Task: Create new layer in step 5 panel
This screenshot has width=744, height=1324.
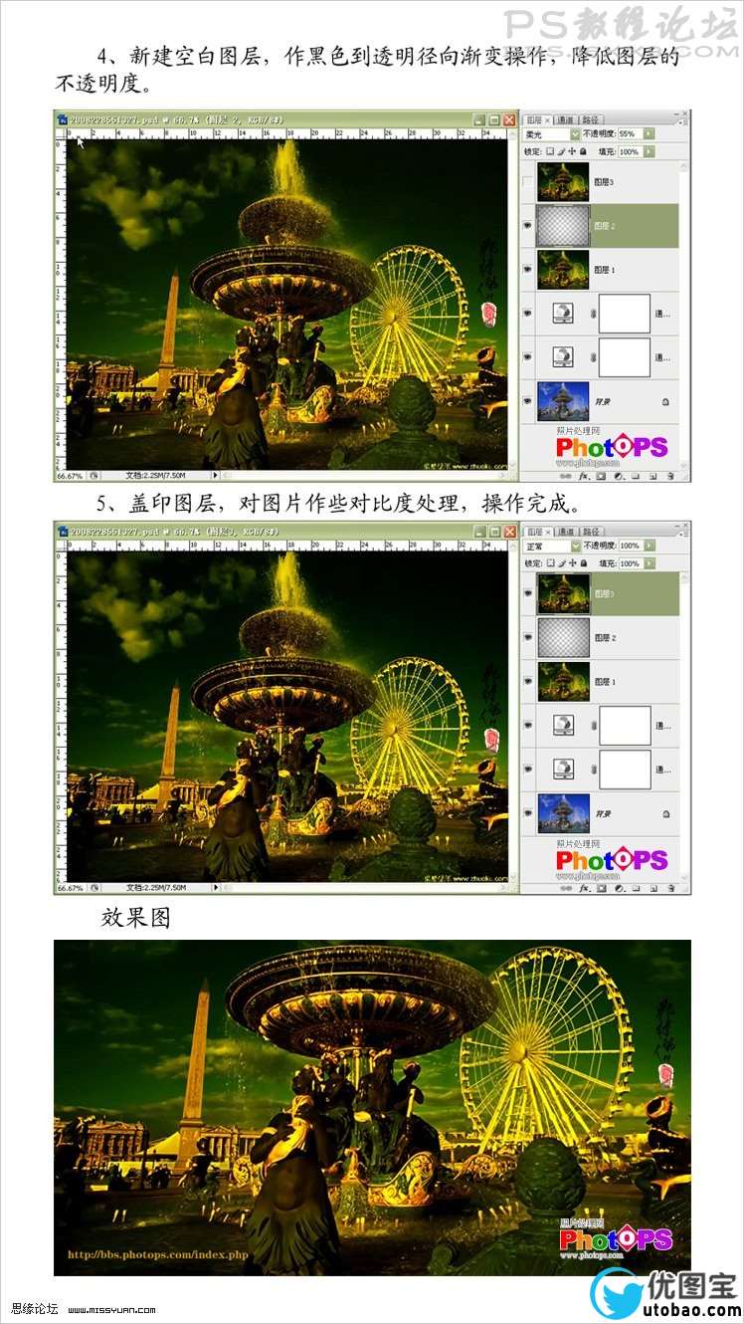Action: coord(653,887)
